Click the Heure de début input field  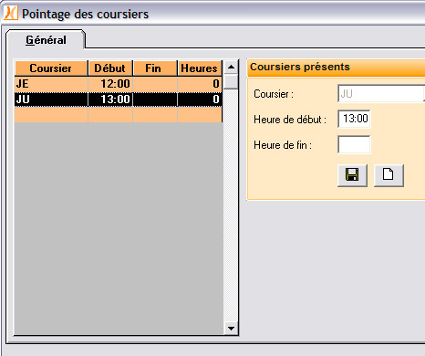(354, 119)
